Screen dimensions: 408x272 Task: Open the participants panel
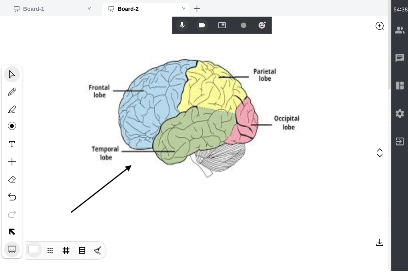399,30
